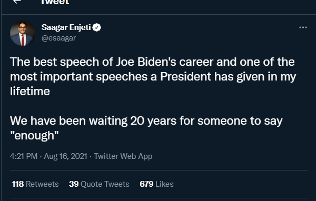Open Saagar Enjeti's profile picture

[23, 33]
